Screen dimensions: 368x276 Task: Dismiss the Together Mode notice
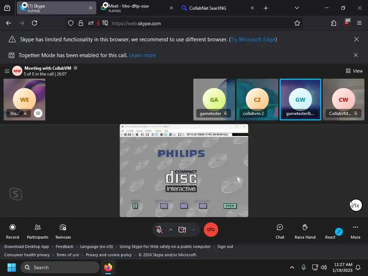[356, 55]
